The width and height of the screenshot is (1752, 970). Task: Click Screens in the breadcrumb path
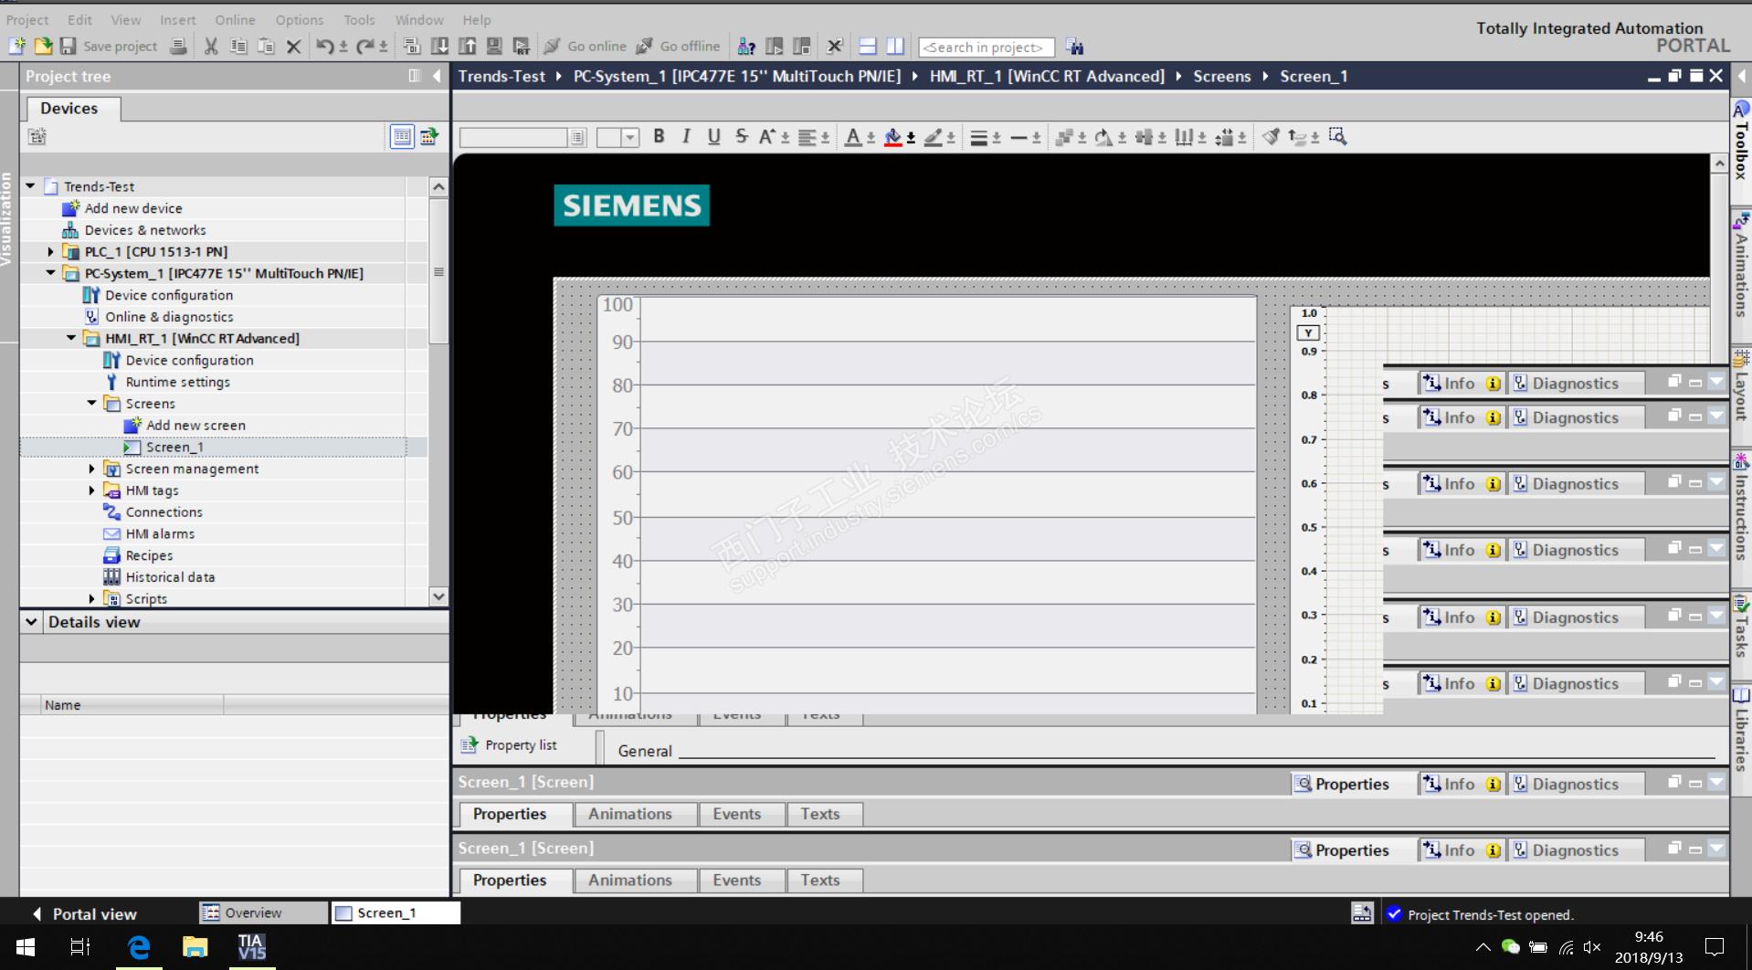pyautogui.click(x=1221, y=77)
